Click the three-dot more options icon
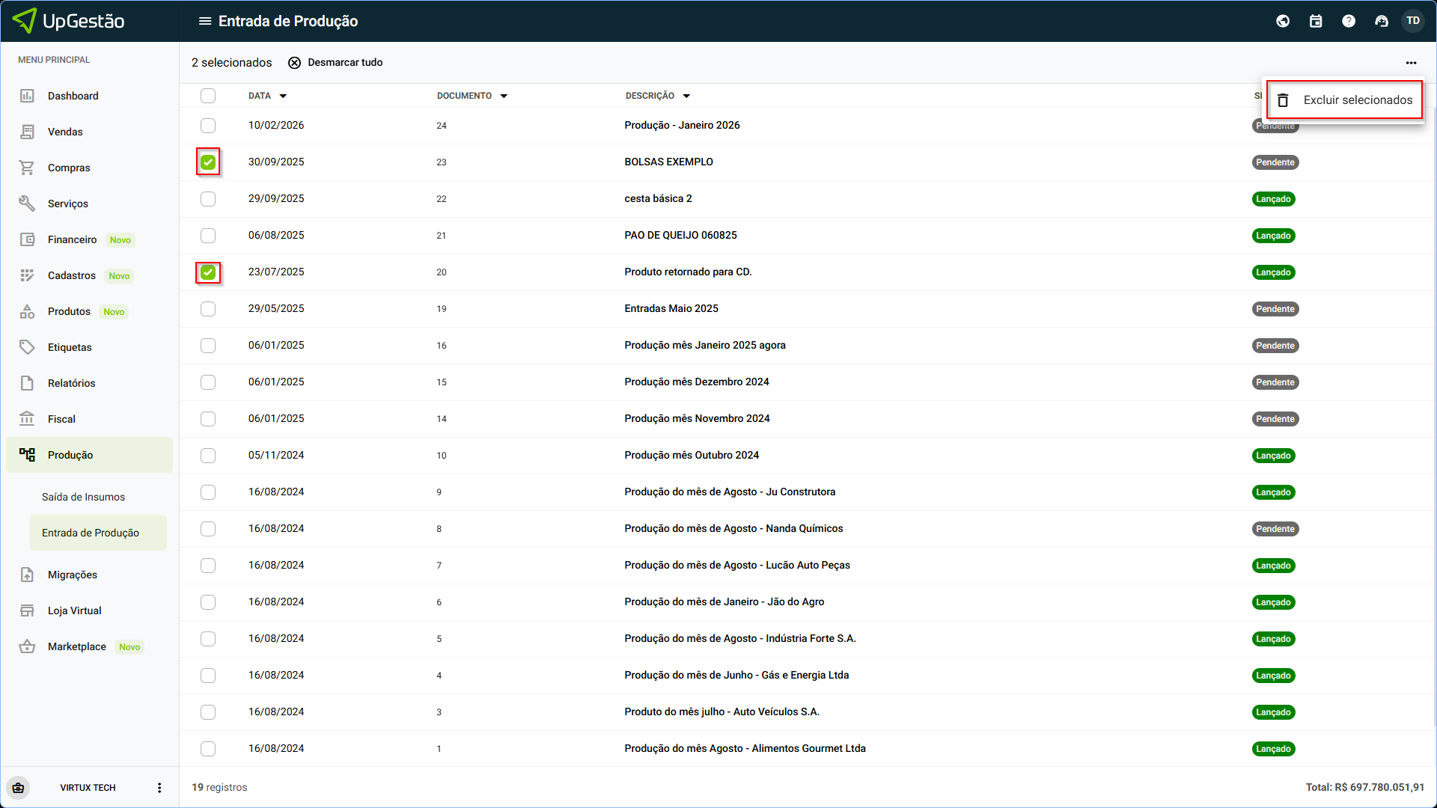The width and height of the screenshot is (1437, 808). tap(1411, 63)
